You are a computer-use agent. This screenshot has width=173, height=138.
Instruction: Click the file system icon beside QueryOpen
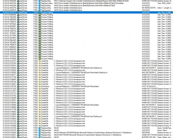click(40, 86)
